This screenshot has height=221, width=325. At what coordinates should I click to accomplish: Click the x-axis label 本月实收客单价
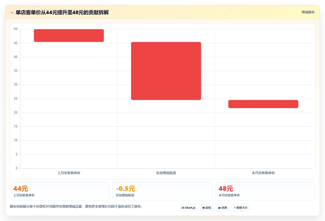[x=263, y=173]
